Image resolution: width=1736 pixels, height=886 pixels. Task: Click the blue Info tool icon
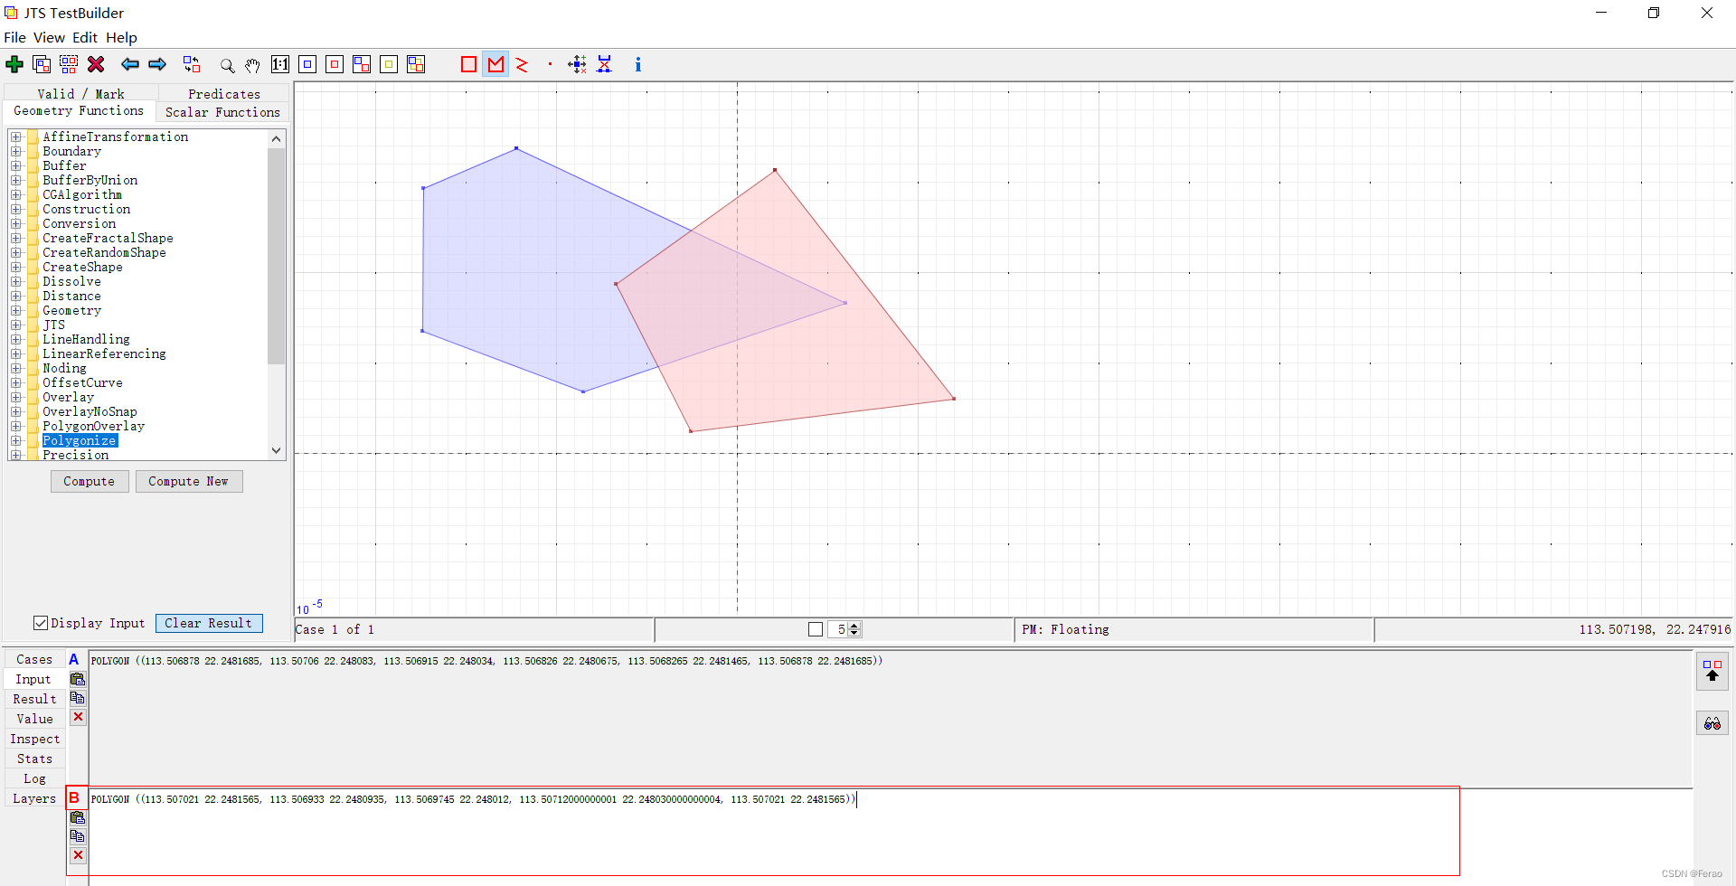tap(638, 64)
